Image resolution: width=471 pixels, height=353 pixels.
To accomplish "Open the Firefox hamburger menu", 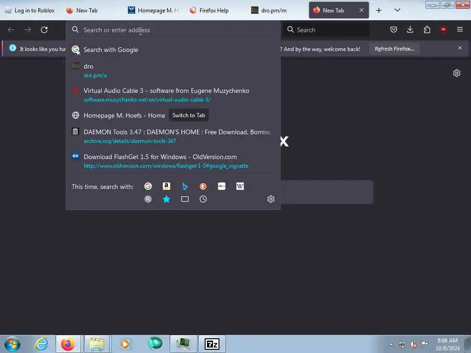I will 460,29.
